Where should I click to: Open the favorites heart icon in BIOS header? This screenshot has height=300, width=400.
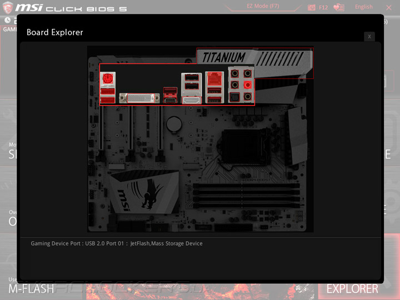(339, 7)
